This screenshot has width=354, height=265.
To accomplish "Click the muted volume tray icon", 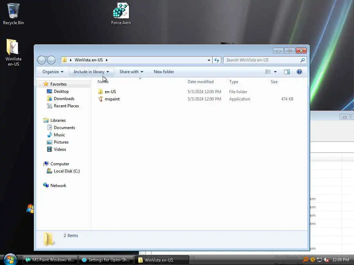I will click(x=326, y=260).
